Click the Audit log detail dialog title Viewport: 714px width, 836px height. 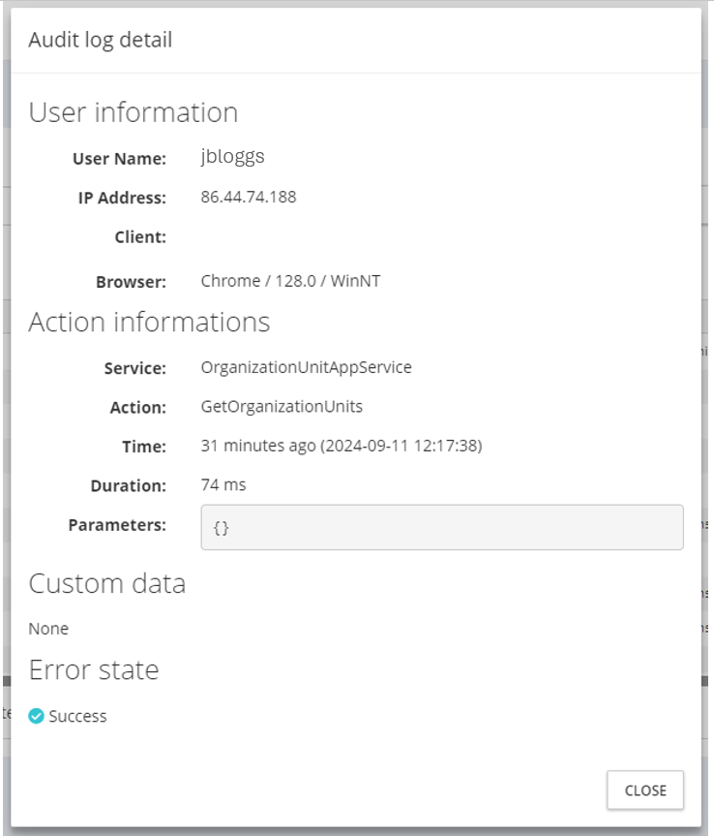[100, 41]
